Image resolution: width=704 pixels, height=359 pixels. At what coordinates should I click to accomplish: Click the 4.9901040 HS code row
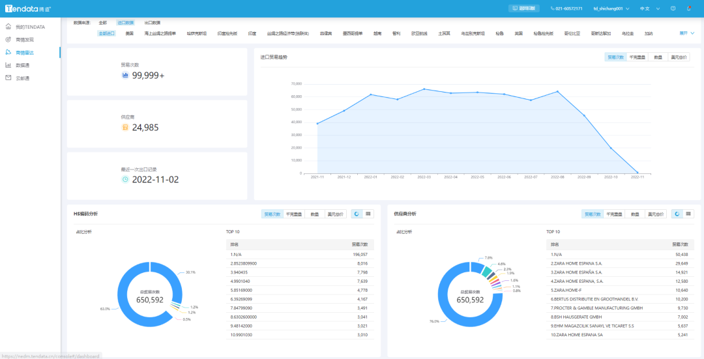click(x=300, y=281)
